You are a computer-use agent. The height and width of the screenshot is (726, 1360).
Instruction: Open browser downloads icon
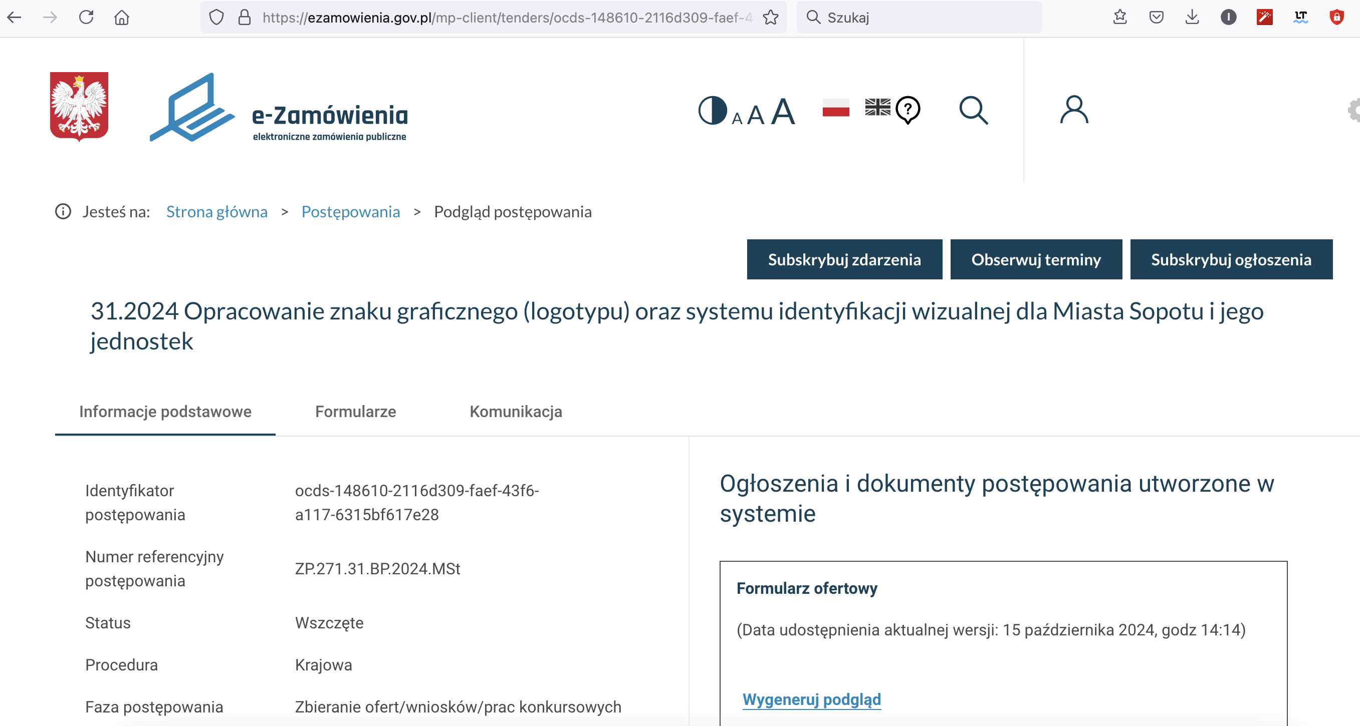click(x=1192, y=18)
